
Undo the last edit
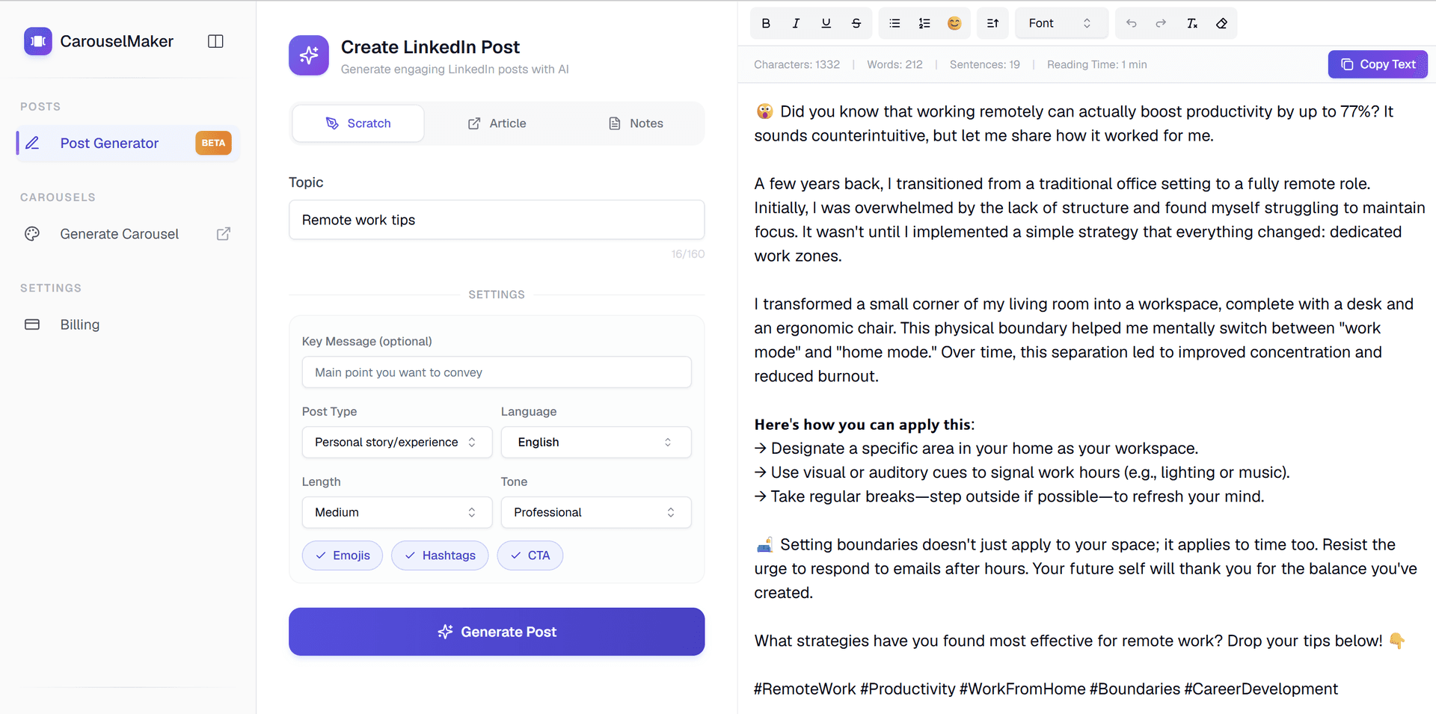tap(1131, 23)
